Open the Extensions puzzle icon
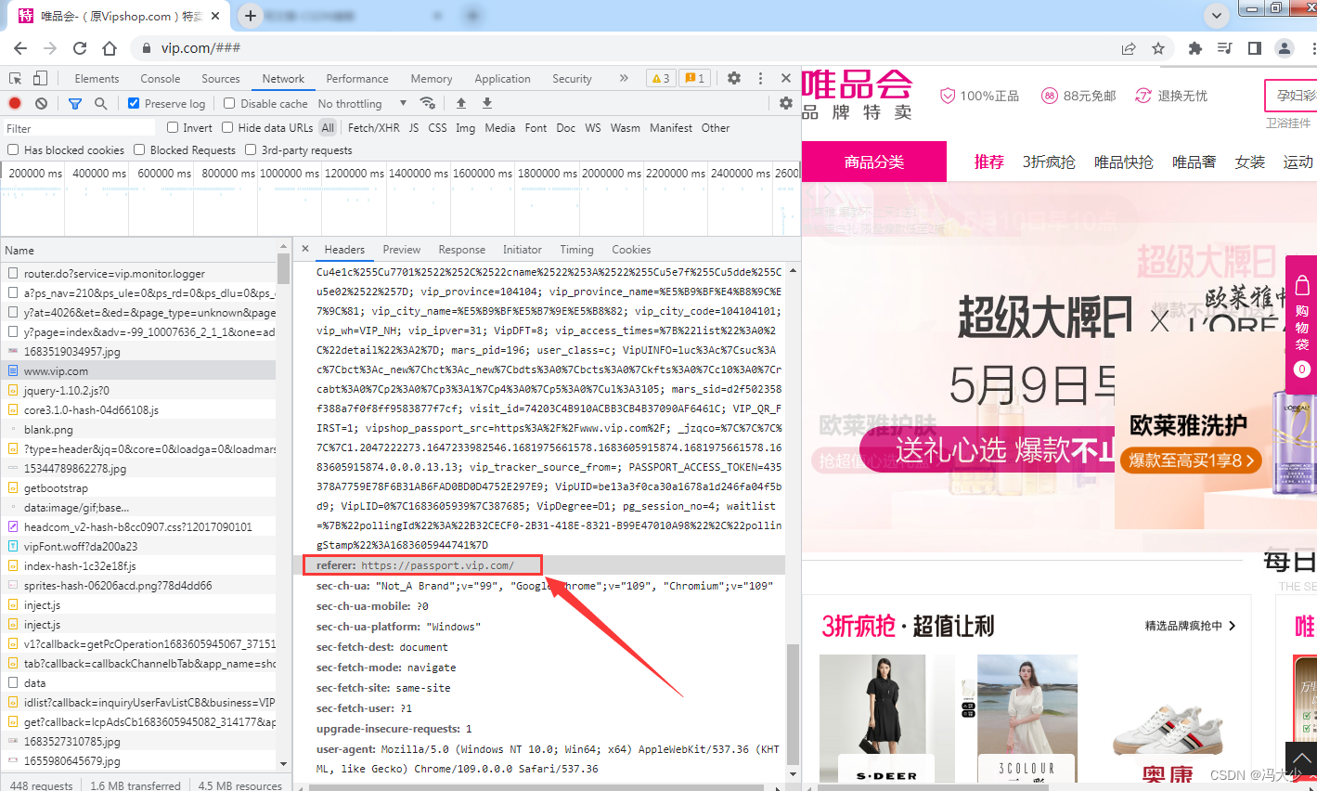1317x791 pixels. 1195,48
